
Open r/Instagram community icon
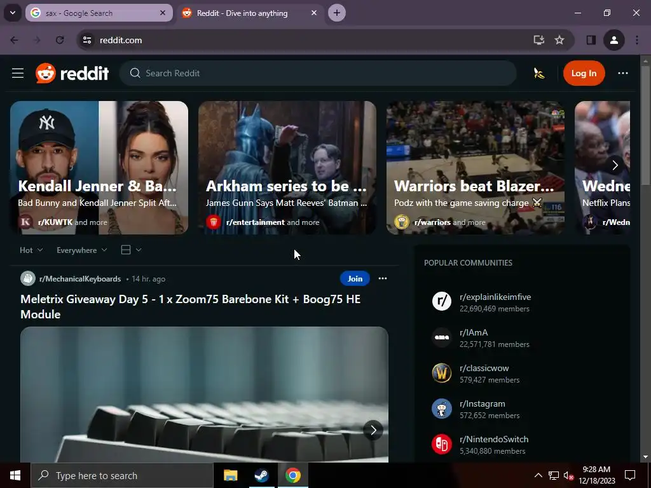pyautogui.click(x=441, y=409)
